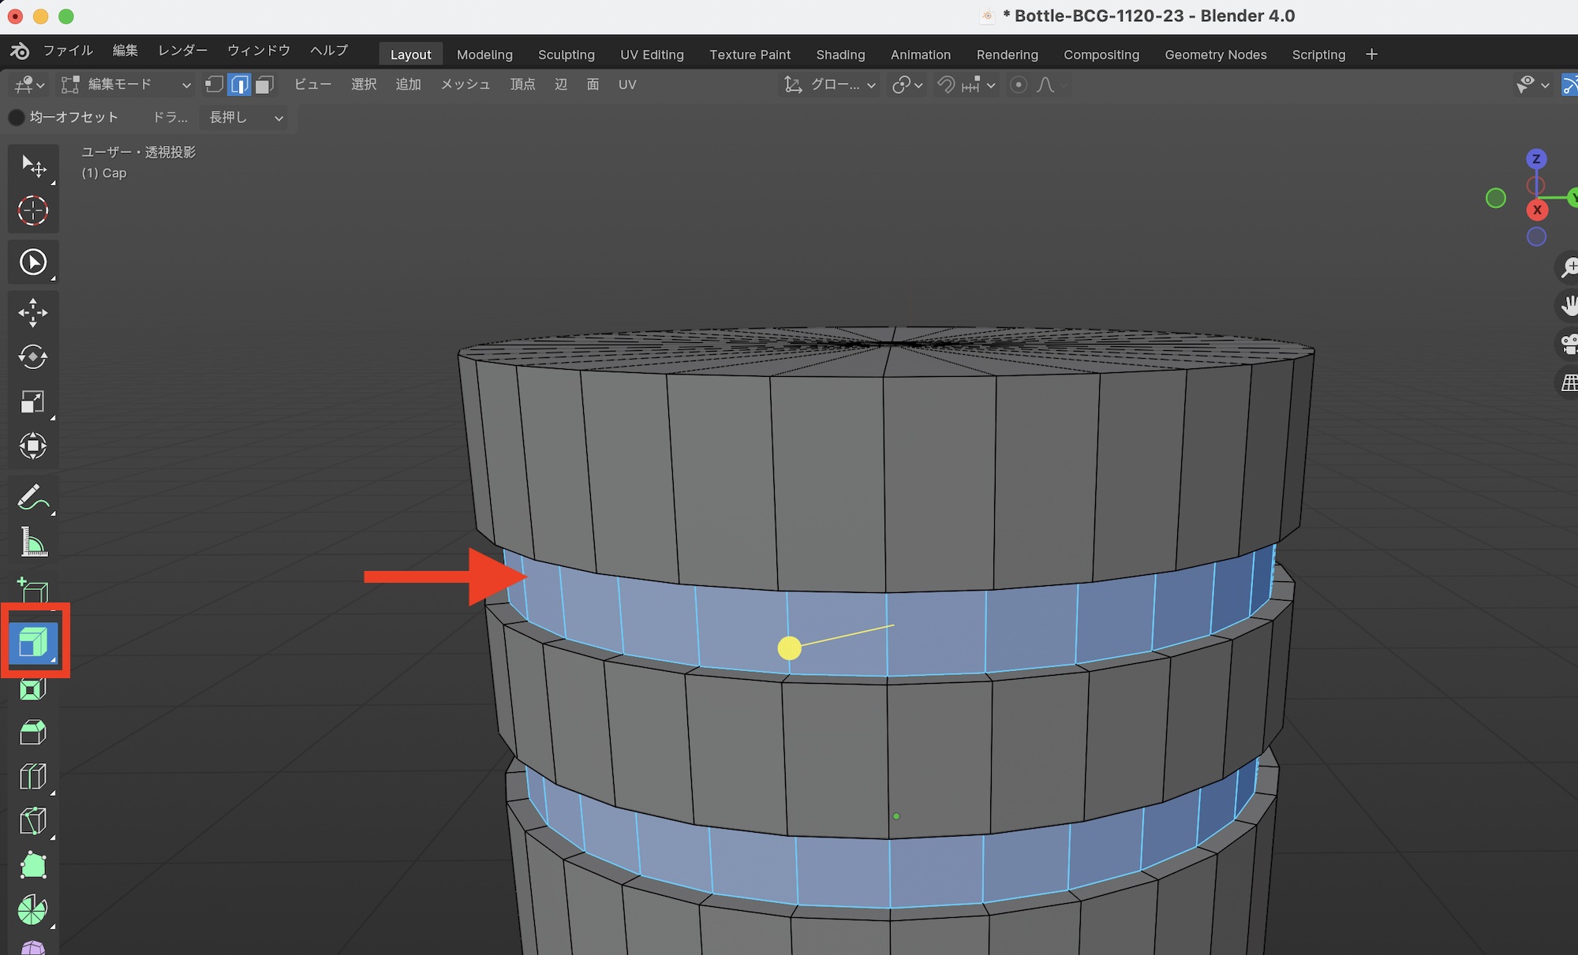Add a new workspace with plus button
1578x955 pixels.
1371,54
